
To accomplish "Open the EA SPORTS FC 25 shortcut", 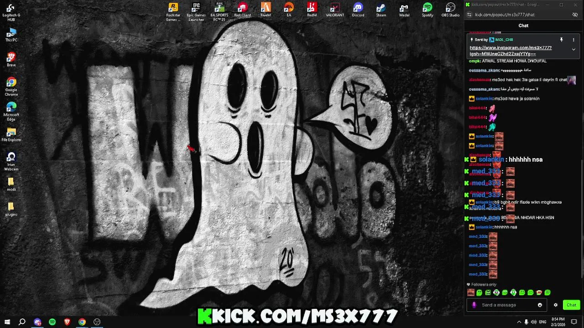I will (219, 12).
